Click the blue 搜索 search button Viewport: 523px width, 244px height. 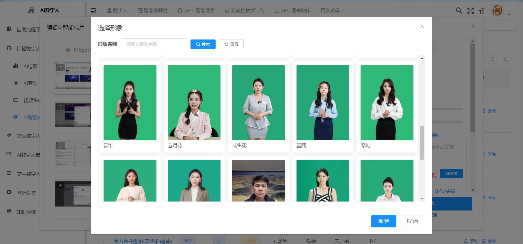pos(203,44)
